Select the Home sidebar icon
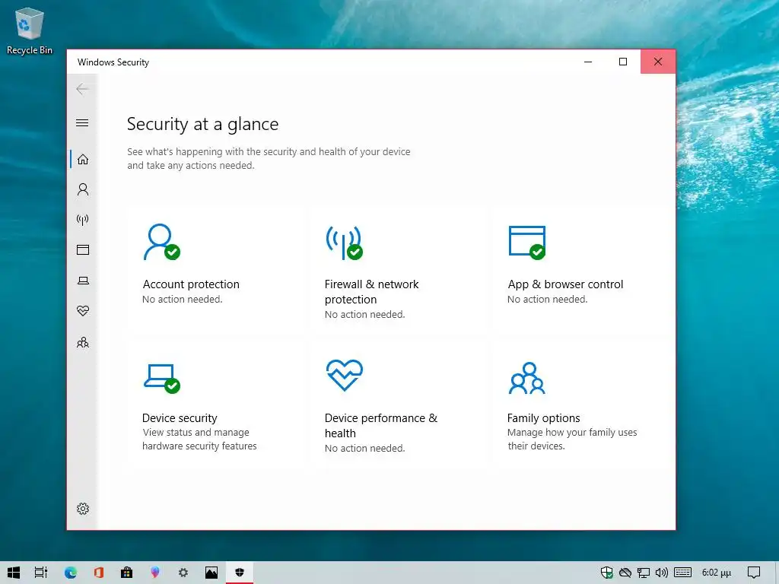Image resolution: width=779 pixels, height=584 pixels. 82,160
